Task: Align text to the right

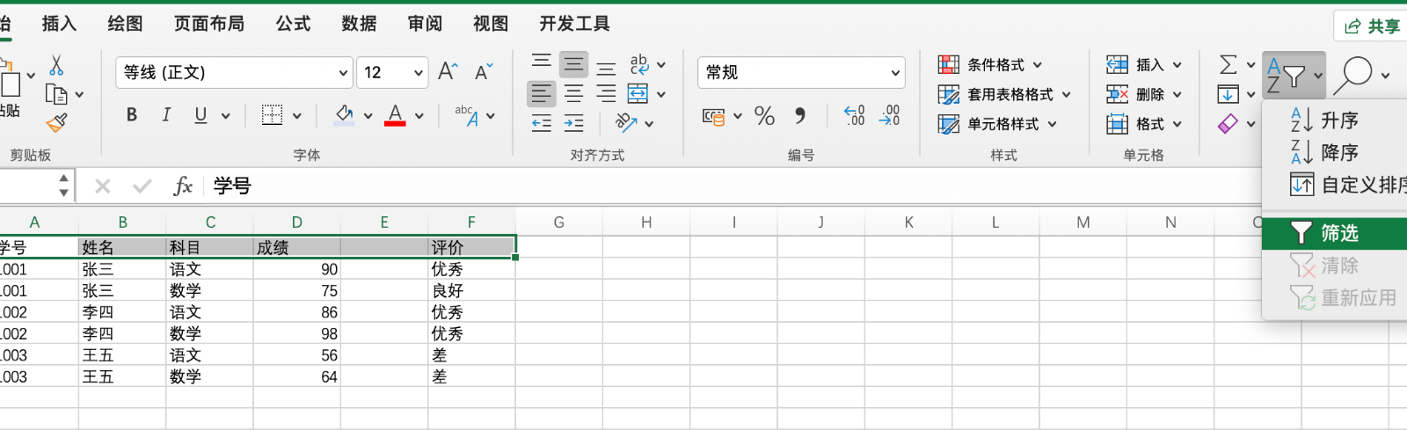Action: [606, 93]
